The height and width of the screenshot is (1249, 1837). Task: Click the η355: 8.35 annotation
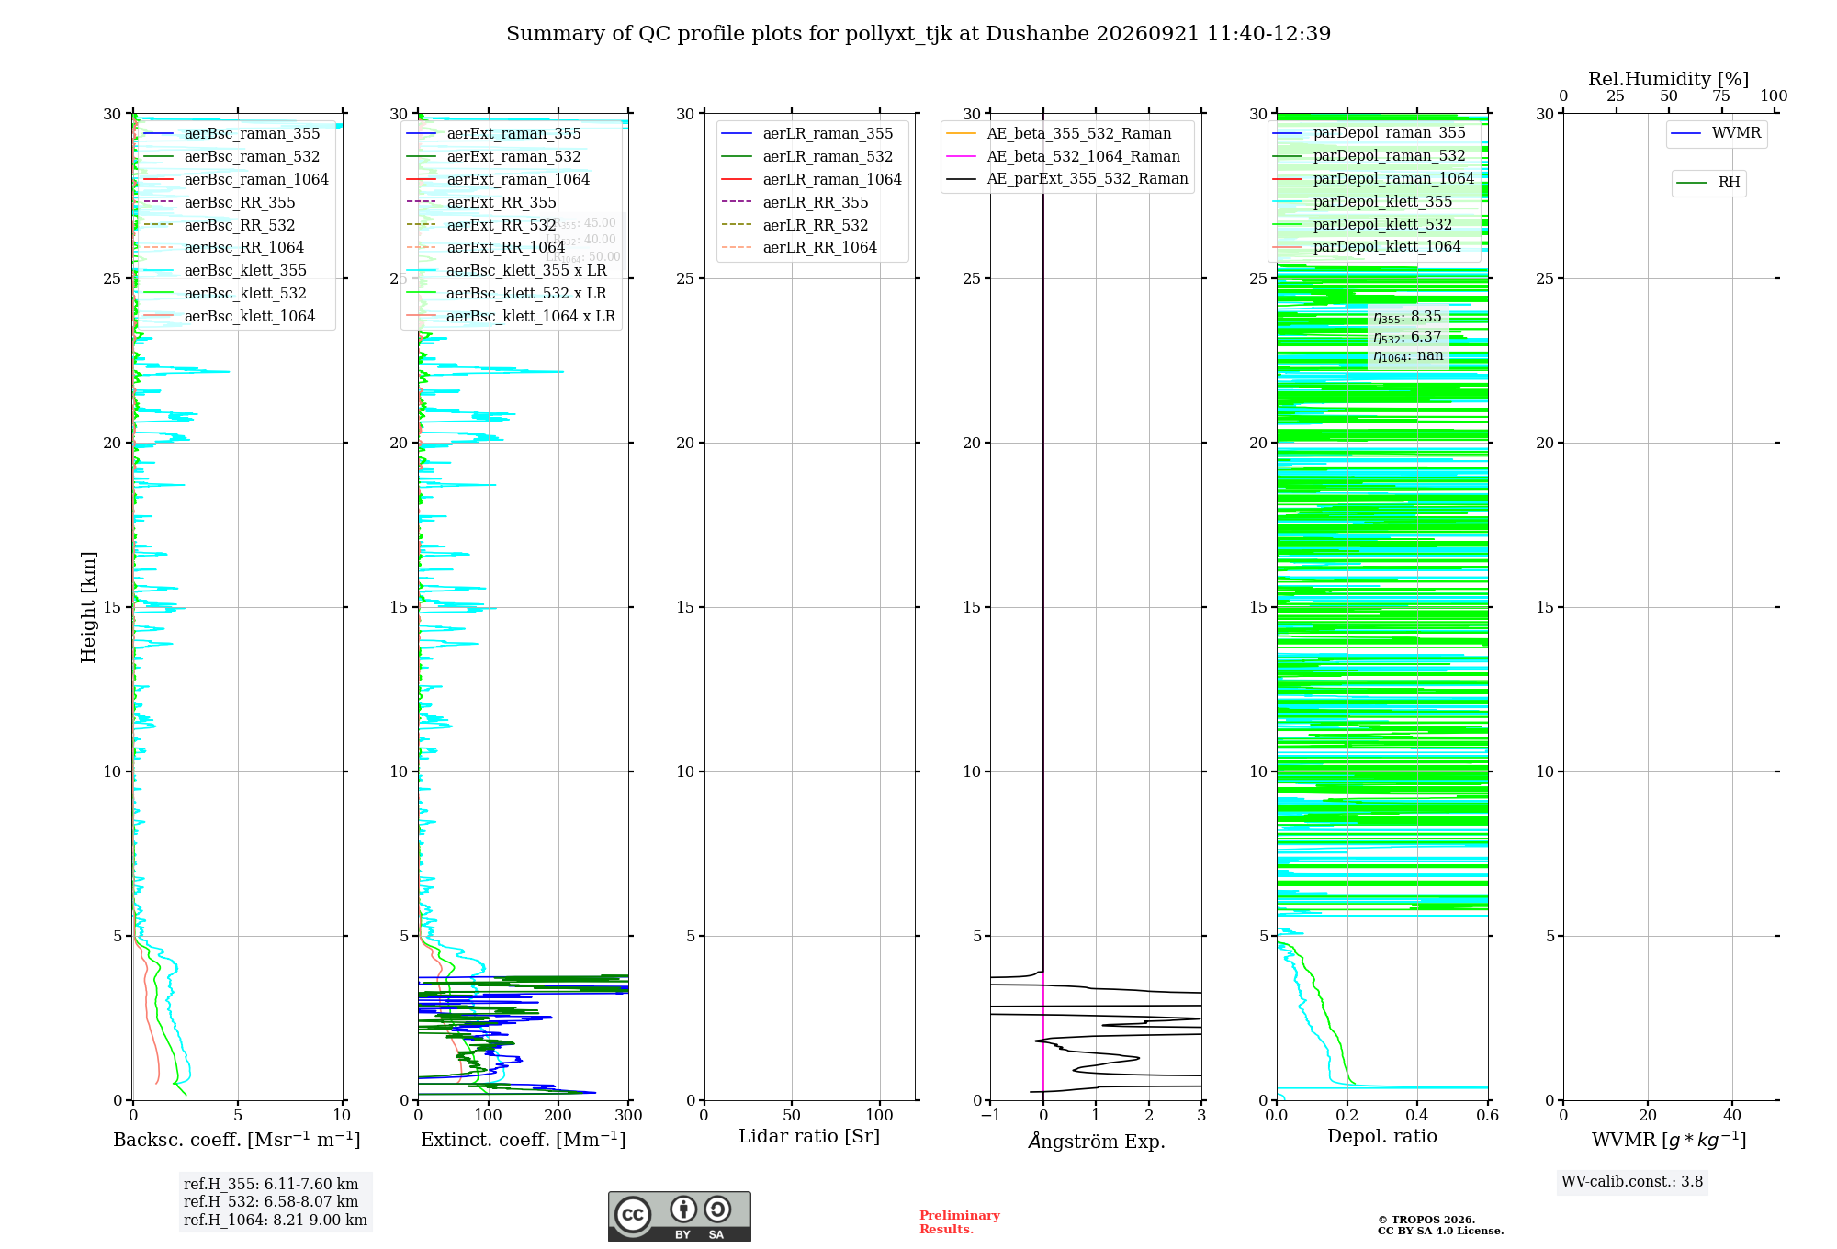pos(1407,317)
